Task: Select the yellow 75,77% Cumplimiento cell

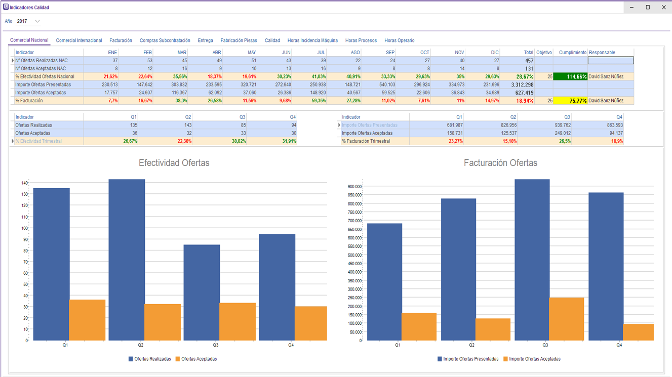Action: (x=570, y=101)
